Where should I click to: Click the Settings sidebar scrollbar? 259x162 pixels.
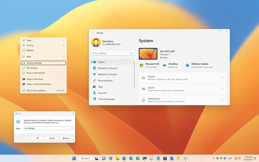pyautogui.click(x=135, y=75)
